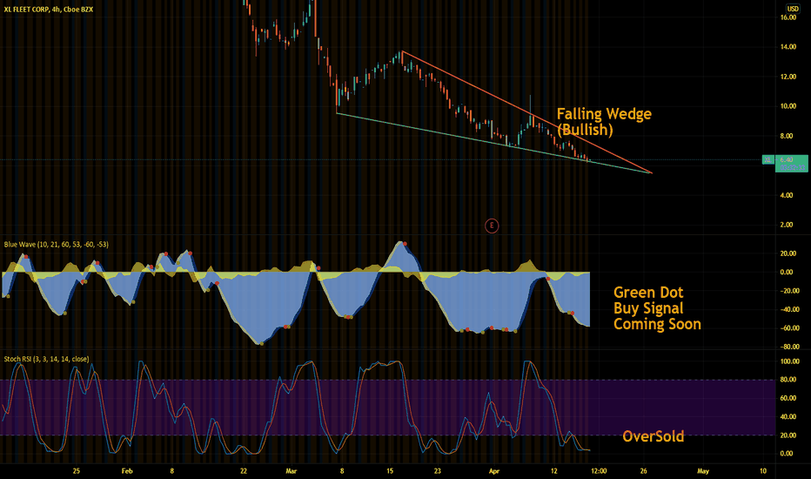The image size is (811, 479).
Task: Open the USD currency selector on price axis
Action: 793,9
